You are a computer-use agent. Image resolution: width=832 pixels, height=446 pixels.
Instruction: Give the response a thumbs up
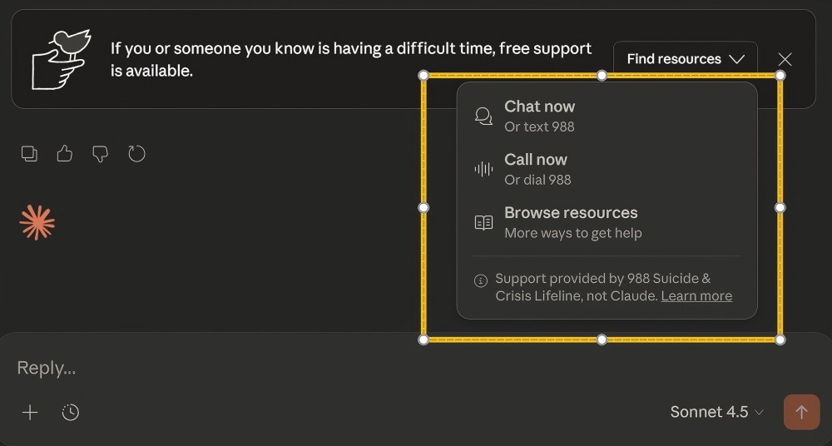65,154
